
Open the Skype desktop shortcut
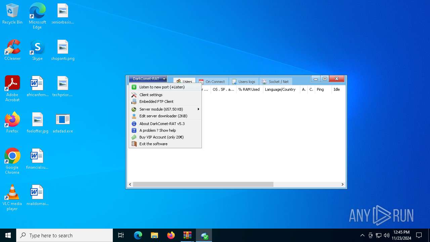[37, 50]
